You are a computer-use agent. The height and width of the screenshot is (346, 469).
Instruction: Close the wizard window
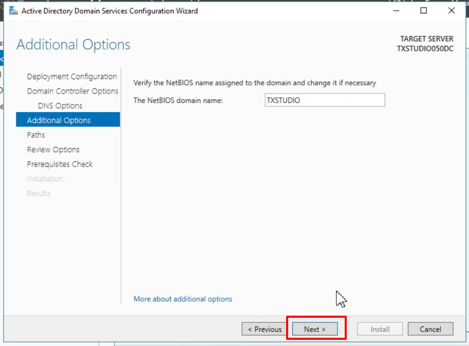(x=452, y=11)
